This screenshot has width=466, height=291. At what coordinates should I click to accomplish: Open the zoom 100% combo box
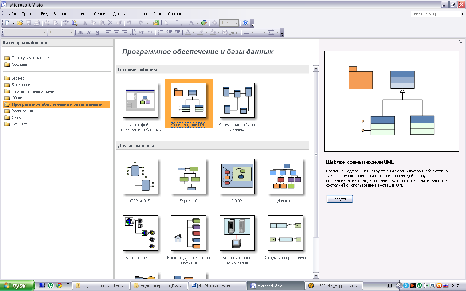(x=229, y=23)
